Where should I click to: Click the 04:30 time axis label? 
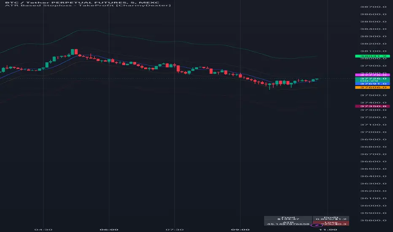[43, 229]
